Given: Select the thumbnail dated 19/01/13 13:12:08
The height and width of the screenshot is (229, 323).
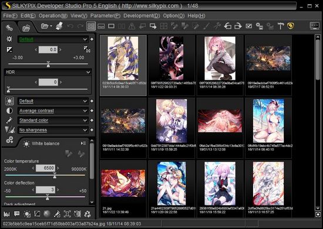Looking at the screenshot, I should click(x=220, y=128).
